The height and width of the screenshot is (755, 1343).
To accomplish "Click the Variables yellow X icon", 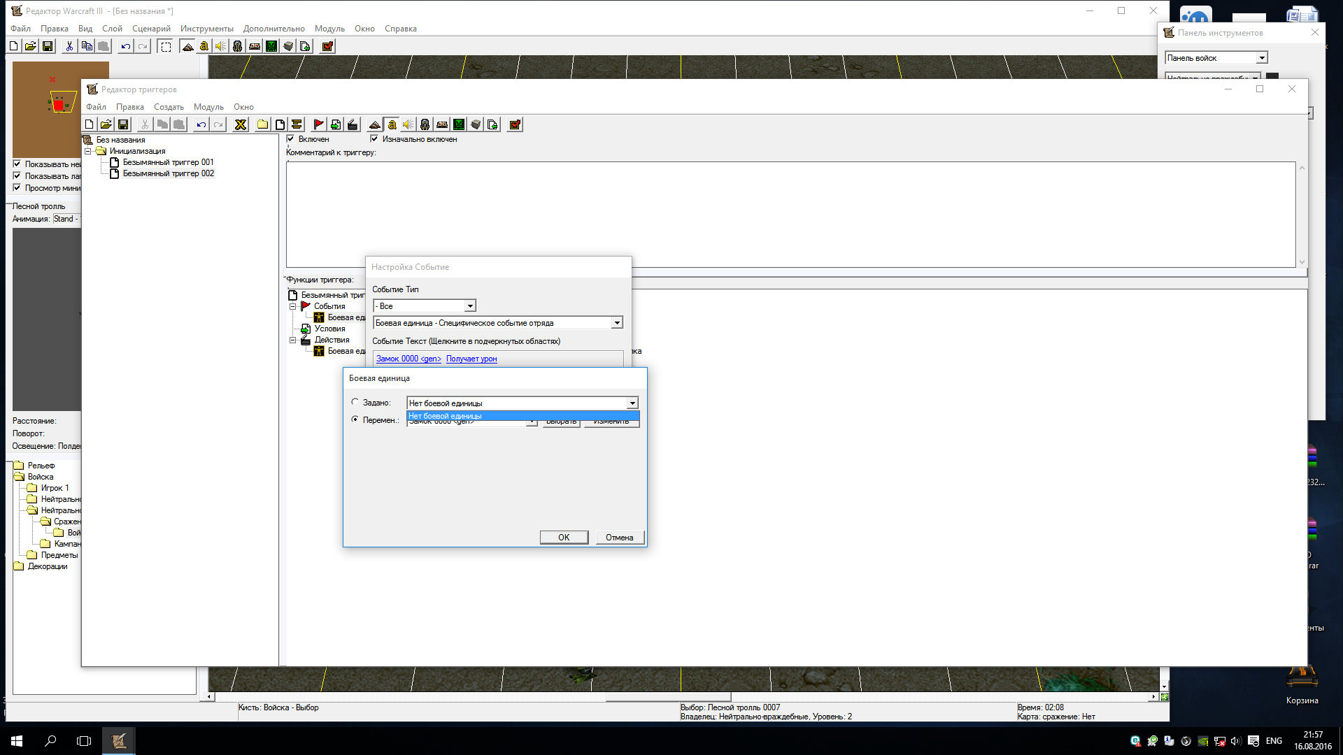I will click(241, 124).
